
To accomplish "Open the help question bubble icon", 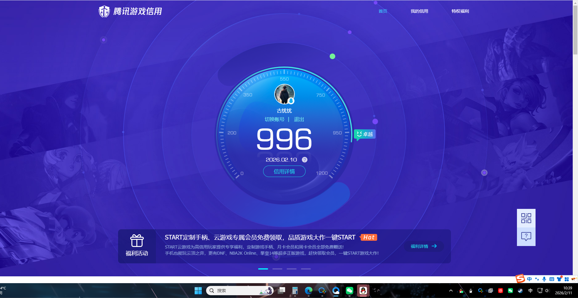I will (526, 237).
